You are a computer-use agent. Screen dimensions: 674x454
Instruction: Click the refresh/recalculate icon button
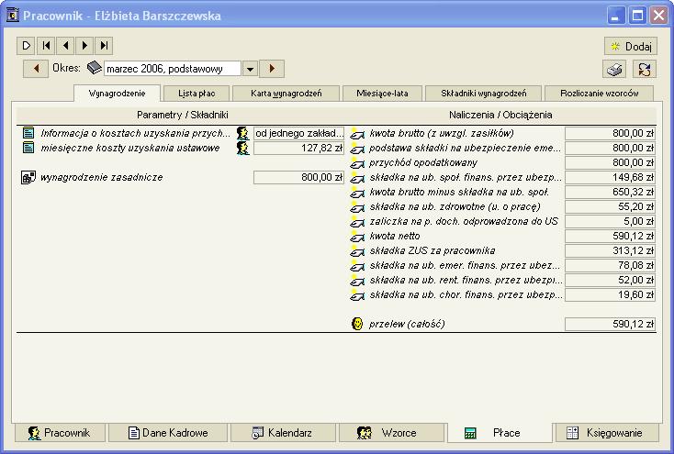click(645, 69)
